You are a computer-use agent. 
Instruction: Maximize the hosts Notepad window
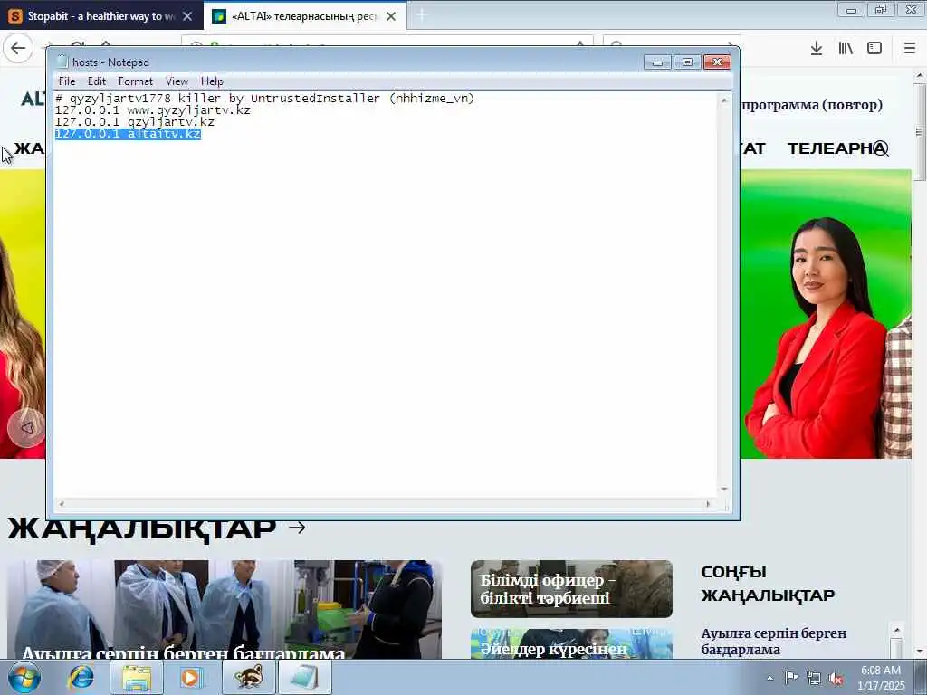coord(687,62)
